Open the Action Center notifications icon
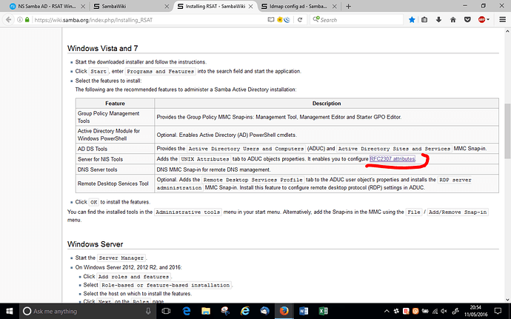Screen dimensions: 511x319 [498, 311]
